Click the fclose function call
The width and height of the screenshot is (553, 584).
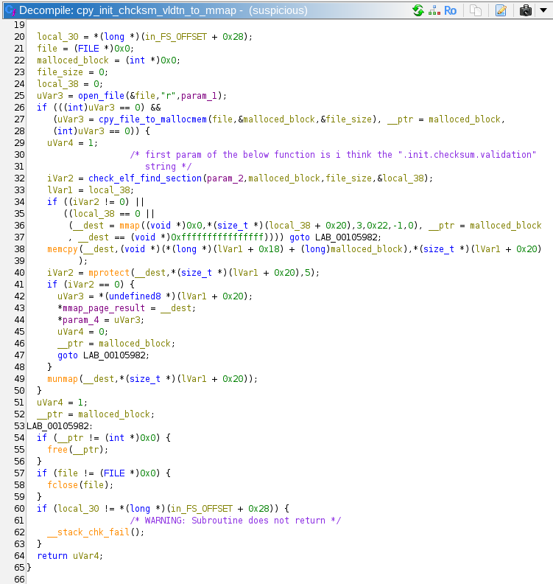click(x=63, y=485)
